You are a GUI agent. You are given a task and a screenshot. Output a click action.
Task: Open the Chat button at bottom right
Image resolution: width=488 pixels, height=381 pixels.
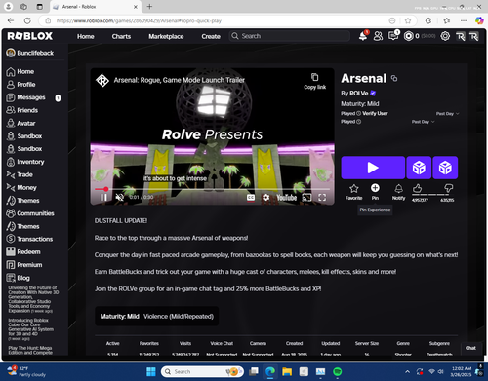(470, 348)
